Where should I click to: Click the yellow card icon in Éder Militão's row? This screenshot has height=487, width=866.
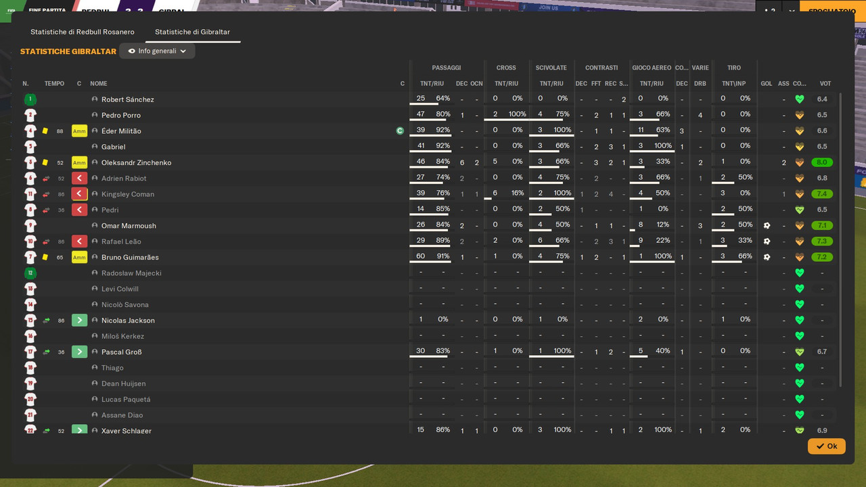point(45,131)
